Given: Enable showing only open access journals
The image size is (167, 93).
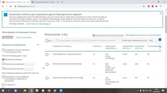Looking at the screenshot, I should tap(3, 50).
